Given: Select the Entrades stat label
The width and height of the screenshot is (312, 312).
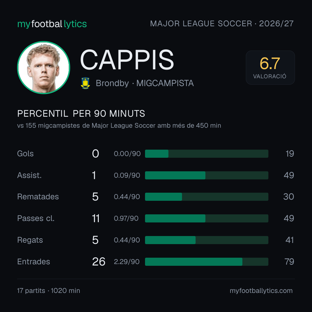Looking at the screenshot, I should pos(34,262).
